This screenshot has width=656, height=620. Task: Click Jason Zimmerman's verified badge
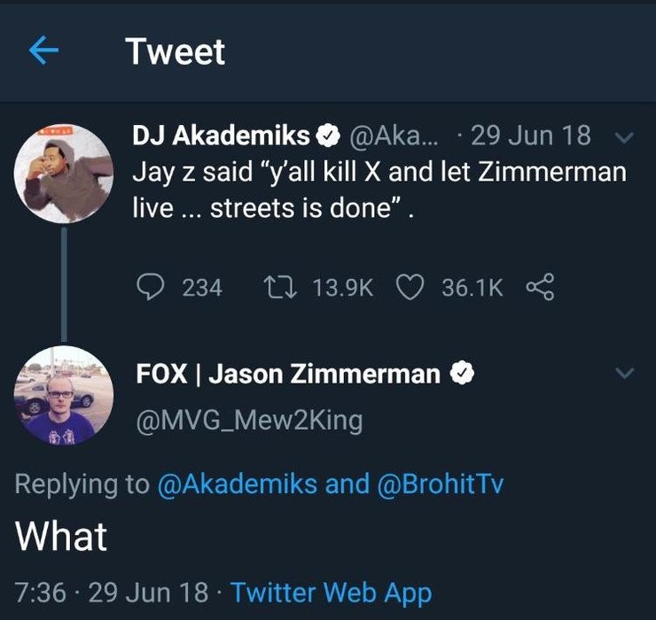click(462, 373)
